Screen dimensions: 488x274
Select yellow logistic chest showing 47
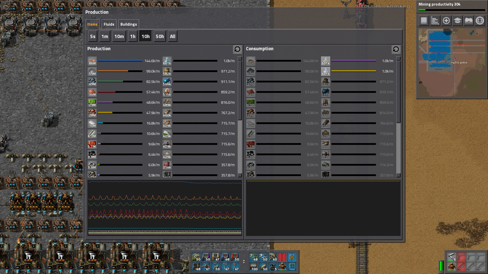point(216,257)
